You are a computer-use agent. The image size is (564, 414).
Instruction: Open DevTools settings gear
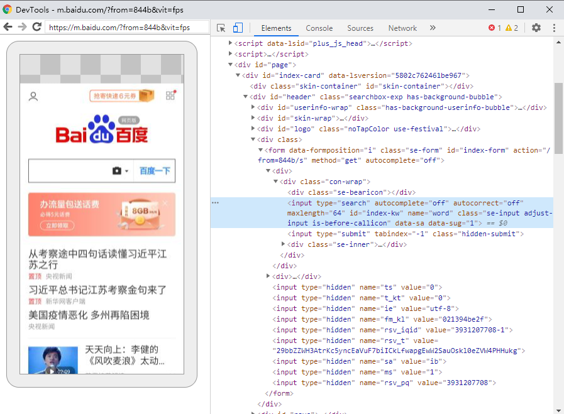(x=536, y=28)
